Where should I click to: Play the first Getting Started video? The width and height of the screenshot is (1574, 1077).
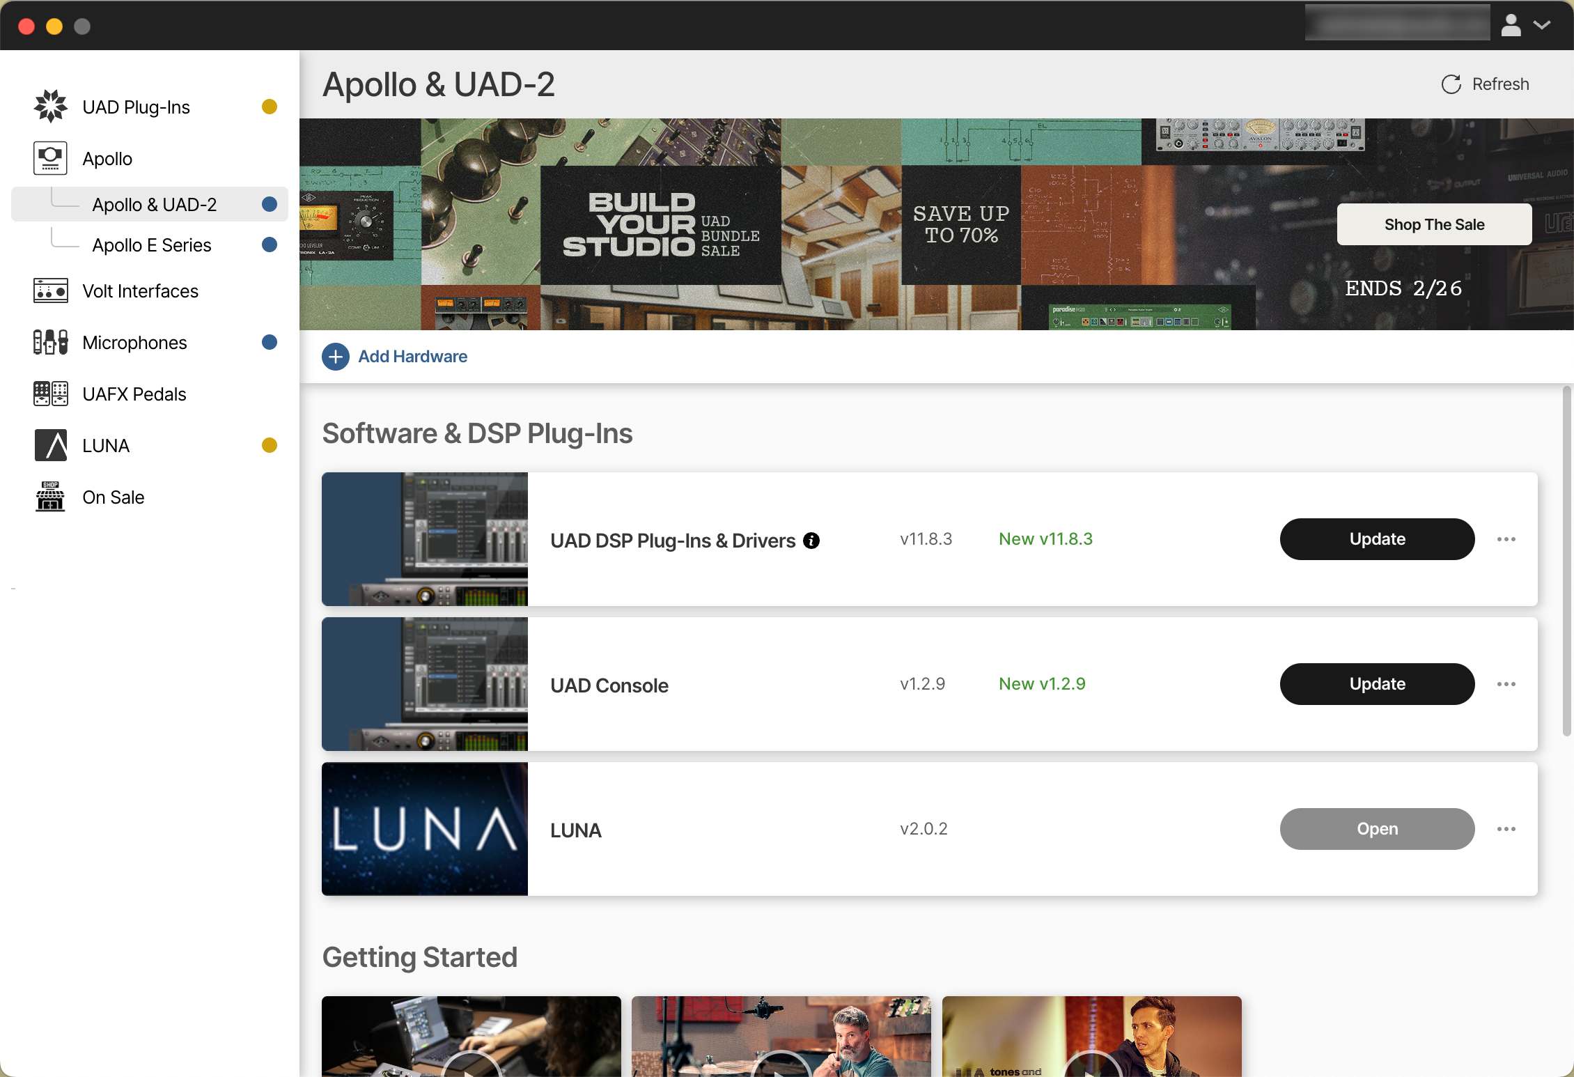(x=471, y=1069)
